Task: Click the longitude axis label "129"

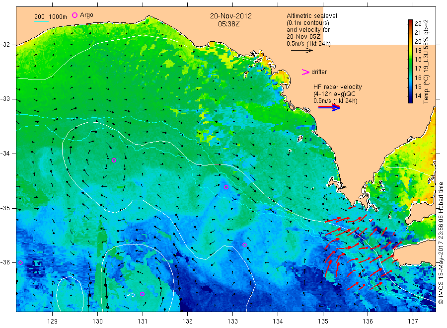Action: pyautogui.click(x=53, y=322)
